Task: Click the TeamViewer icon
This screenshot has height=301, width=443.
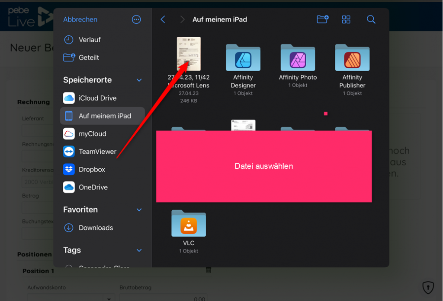Action: (69, 152)
